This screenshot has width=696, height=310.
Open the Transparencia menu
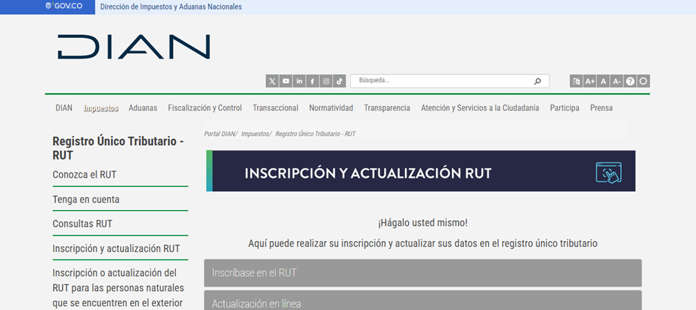click(x=387, y=108)
